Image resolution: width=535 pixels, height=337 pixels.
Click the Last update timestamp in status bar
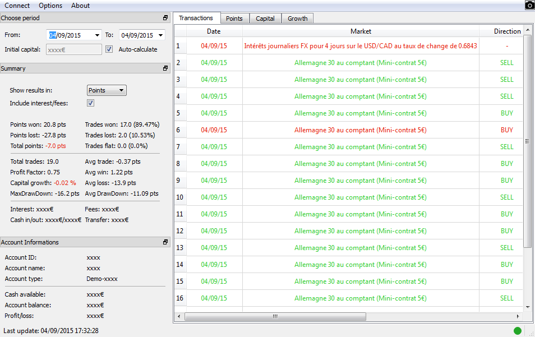(51, 330)
